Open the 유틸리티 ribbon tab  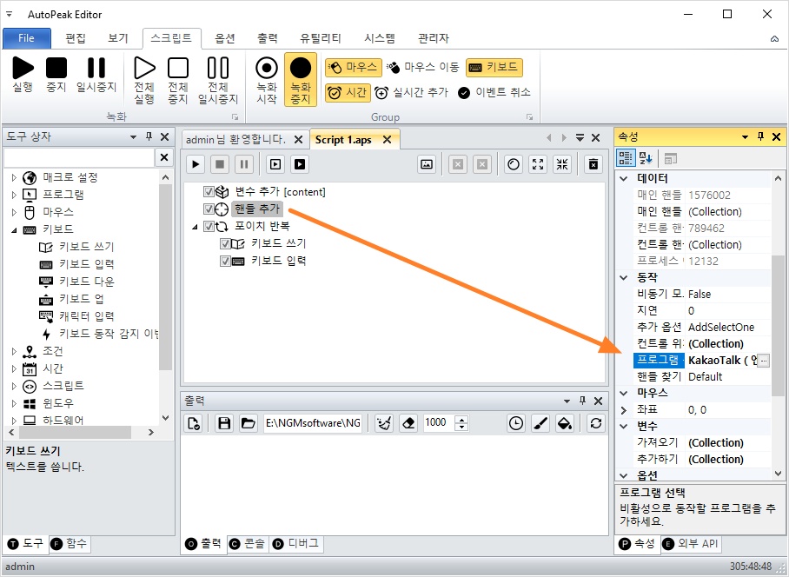click(x=320, y=38)
